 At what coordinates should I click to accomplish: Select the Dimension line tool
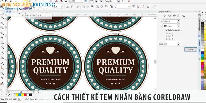pos(2,63)
